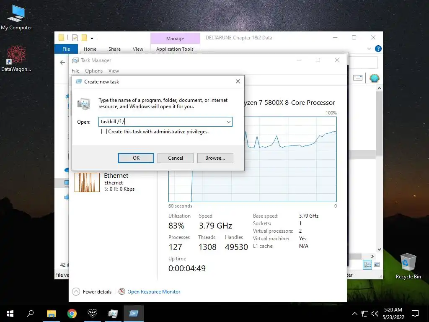Open network status tray icon
This screenshot has width=429, height=322.
click(365, 314)
